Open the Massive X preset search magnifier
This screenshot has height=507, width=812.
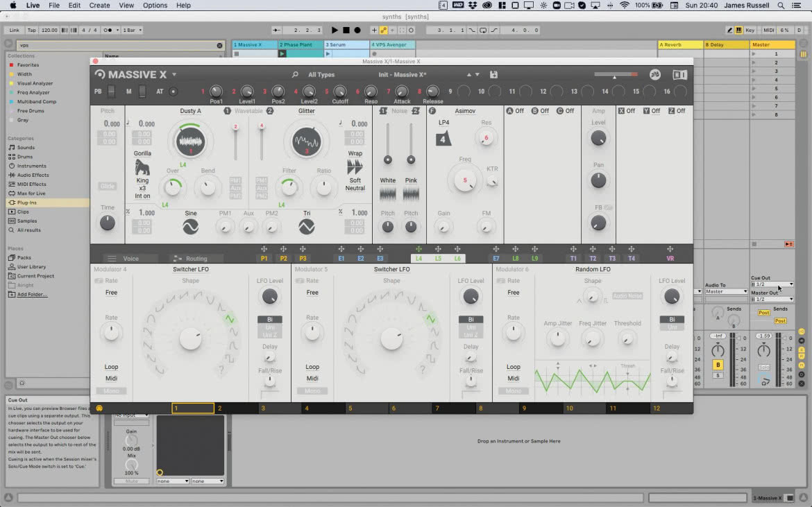pos(295,74)
